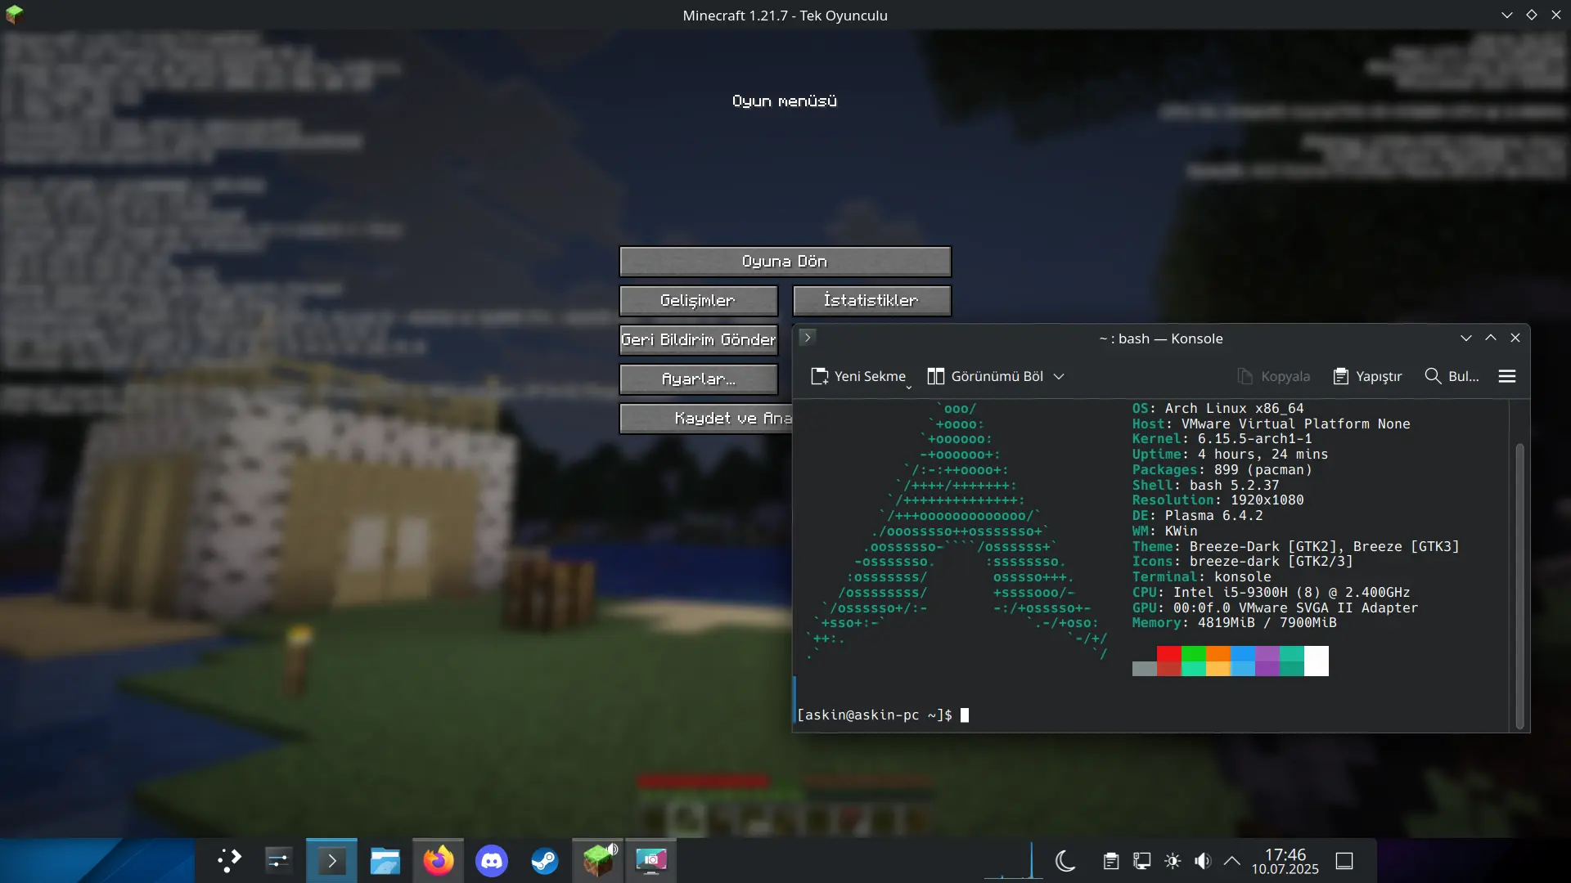Image resolution: width=1571 pixels, height=883 pixels.
Task: Click the "Host: VMware Virtual Platform None" line
Action: (x=1272, y=424)
